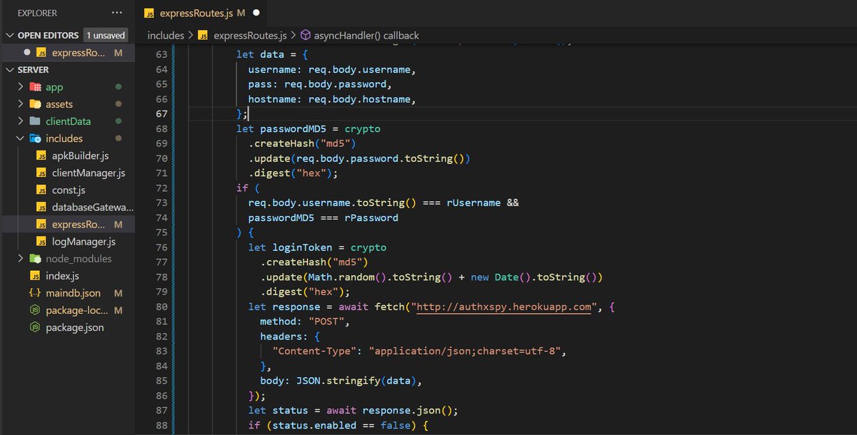Collapse the SERVER folder section
The image size is (857, 435).
(x=10, y=70)
